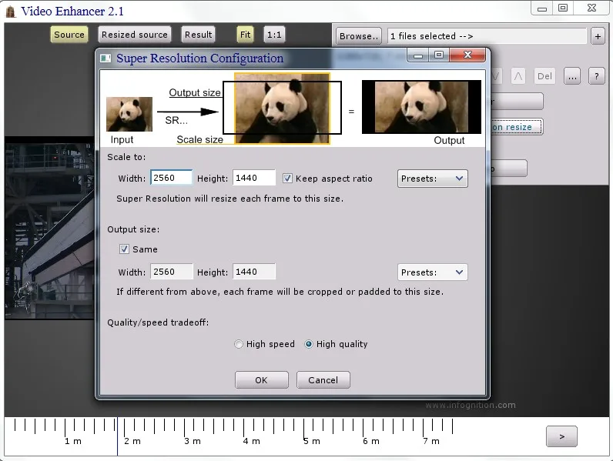Click the Del button in main window
Screen dimensions: 613x461
[544, 76]
